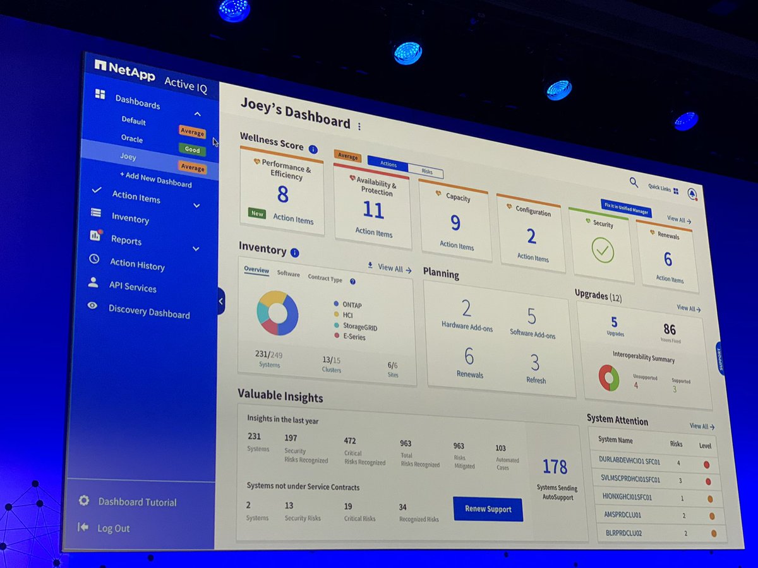Open API Services in the sidebar

pyautogui.click(x=133, y=287)
